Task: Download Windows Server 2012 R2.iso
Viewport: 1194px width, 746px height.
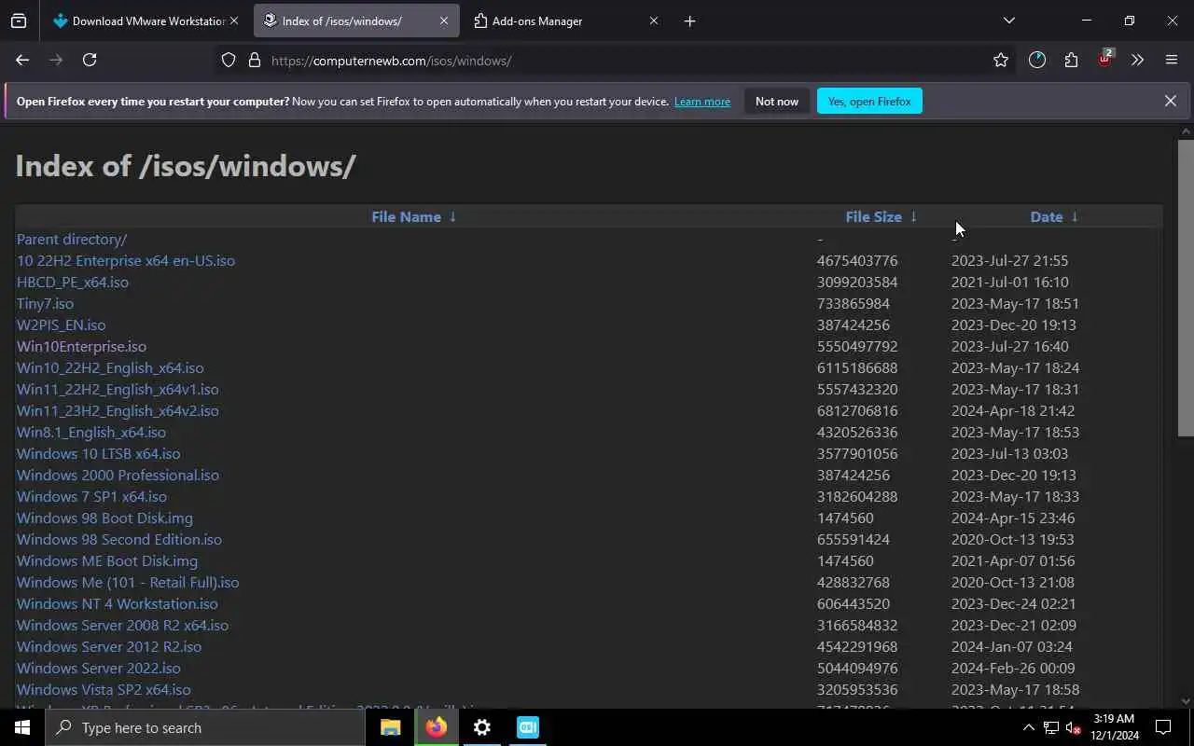Action: point(109,646)
